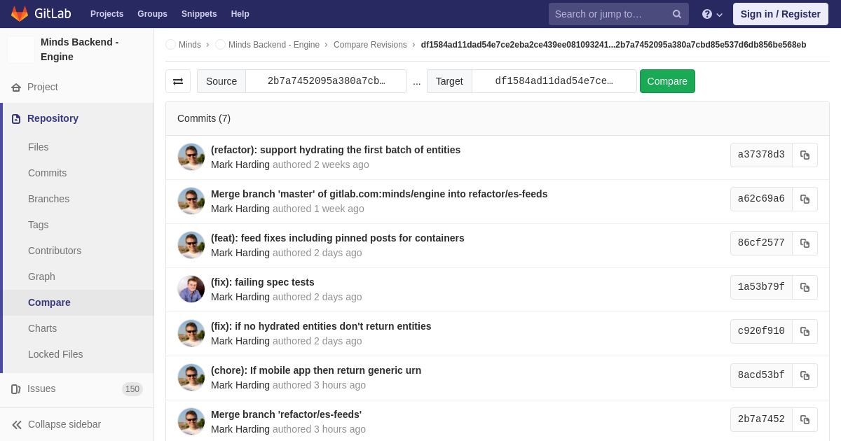Image resolution: width=841 pixels, height=441 pixels.
Task: Go to Tags in sidebar
Action: (x=39, y=225)
